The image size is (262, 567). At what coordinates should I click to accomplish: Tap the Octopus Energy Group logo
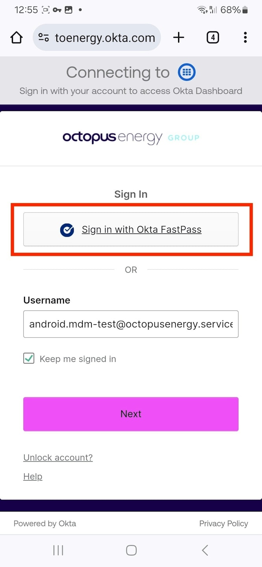point(131,138)
